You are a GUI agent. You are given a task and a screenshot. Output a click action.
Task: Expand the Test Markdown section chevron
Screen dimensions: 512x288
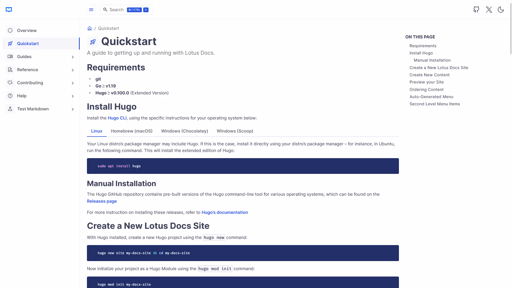pyautogui.click(x=73, y=109)
